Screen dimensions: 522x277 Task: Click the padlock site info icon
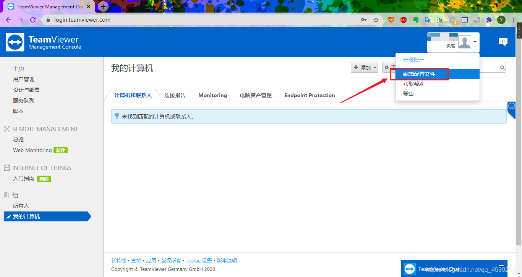click(x=48, y=20)
